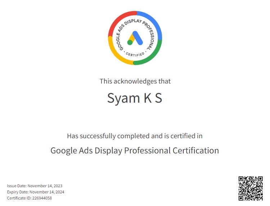Click the Google Ads logo inside the badge
This screenshot has width=270, height=206.
(x=135, y=38)
